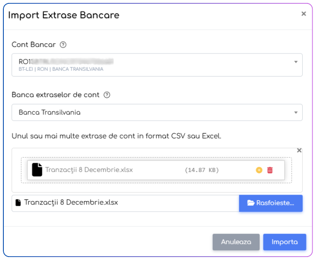Click the Import Extrase Bancare title
Viewport: 319px width, 265px height.
64,15
